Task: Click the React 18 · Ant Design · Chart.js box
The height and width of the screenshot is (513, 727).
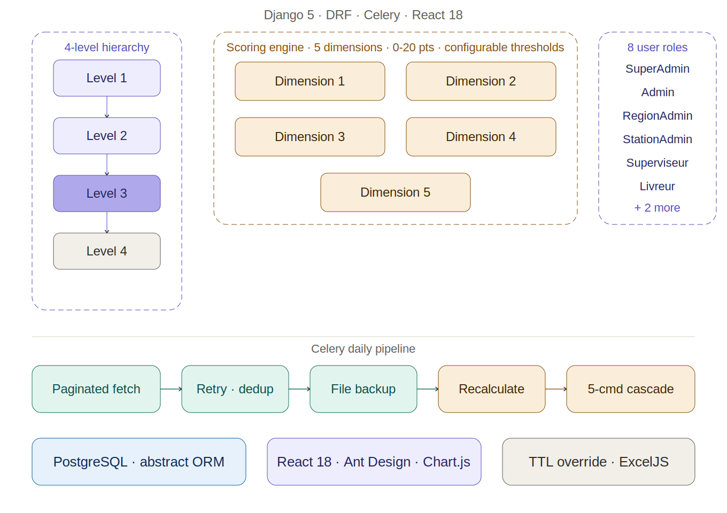Action: click(374, 462)
